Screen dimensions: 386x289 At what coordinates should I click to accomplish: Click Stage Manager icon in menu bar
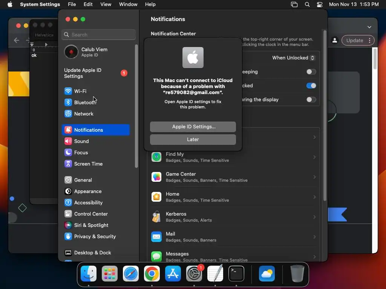pyautogui.click(x=294, y=5)
